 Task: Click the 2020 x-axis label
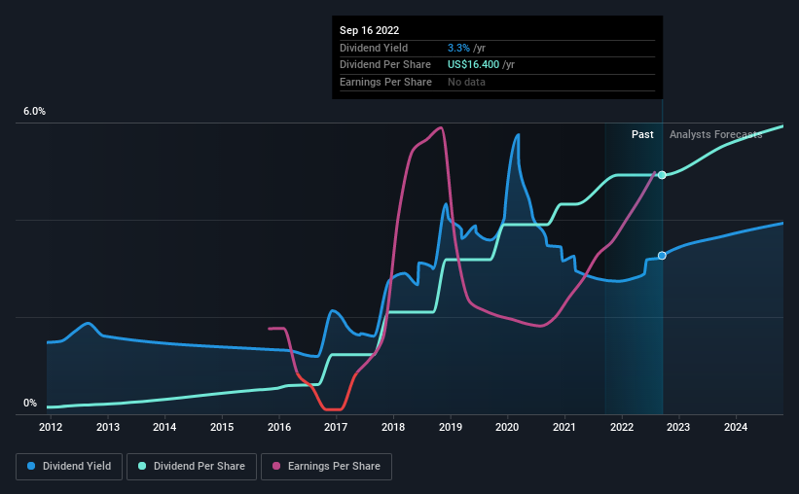pos(507,427)
